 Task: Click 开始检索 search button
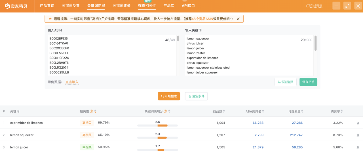coord(169,96)
